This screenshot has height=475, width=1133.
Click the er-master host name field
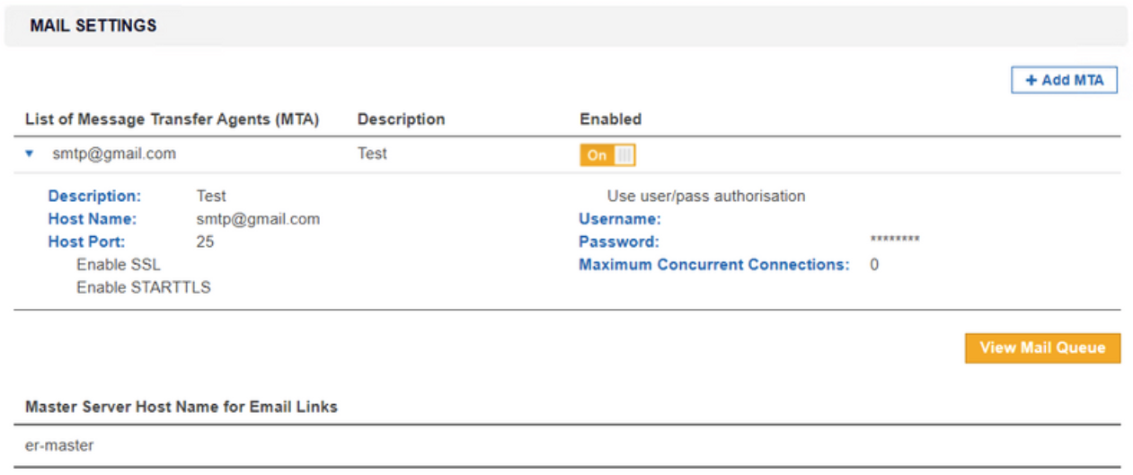click(x=59, y=445)
